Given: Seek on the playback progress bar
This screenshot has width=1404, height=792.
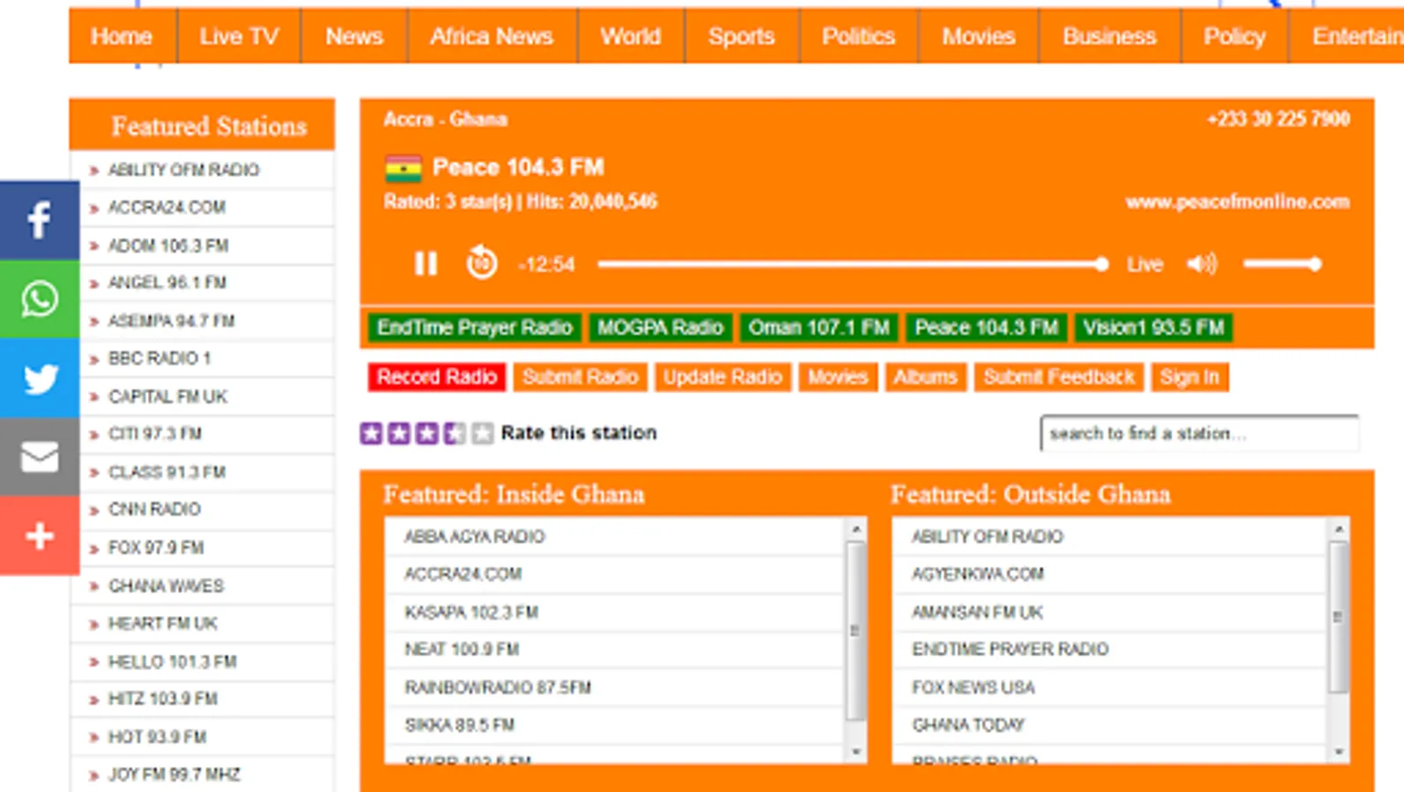Looking at the screenshot, I should coord(853,264).
